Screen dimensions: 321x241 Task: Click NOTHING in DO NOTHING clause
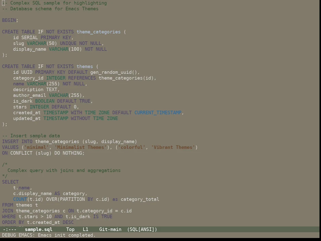pyautogui.click(x=72, y=153)
